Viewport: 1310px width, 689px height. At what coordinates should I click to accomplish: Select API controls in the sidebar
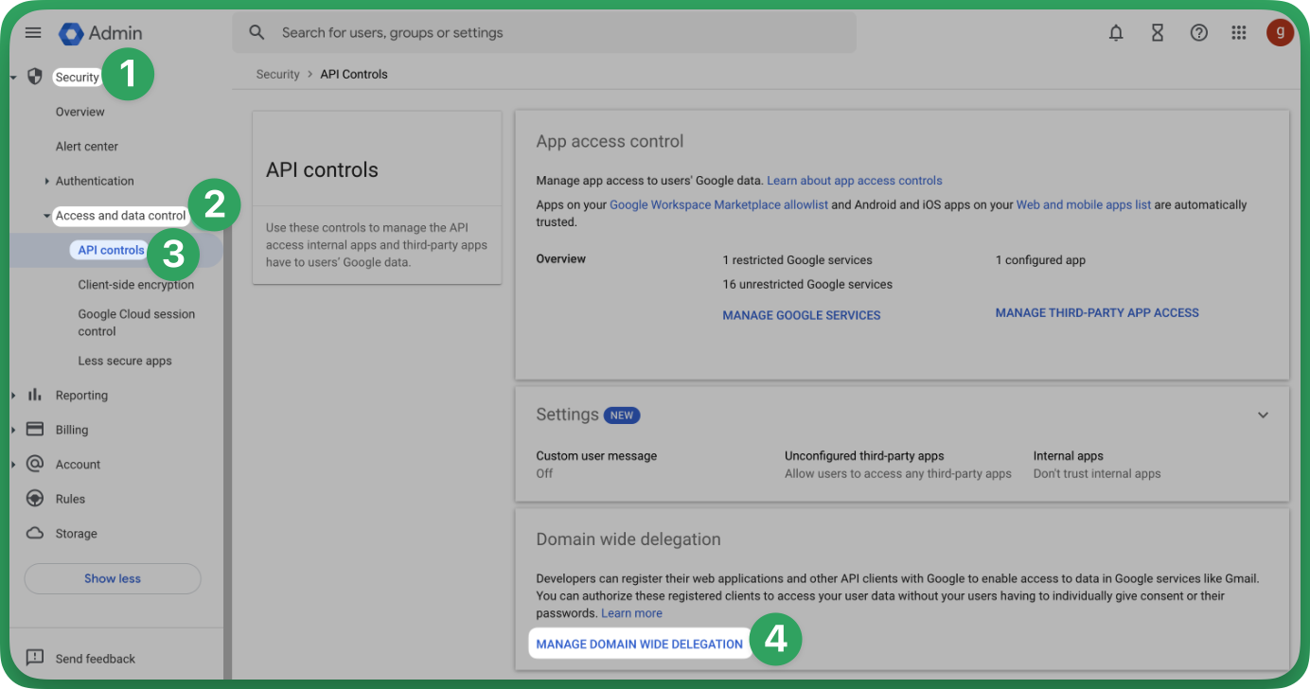(112, 250)
